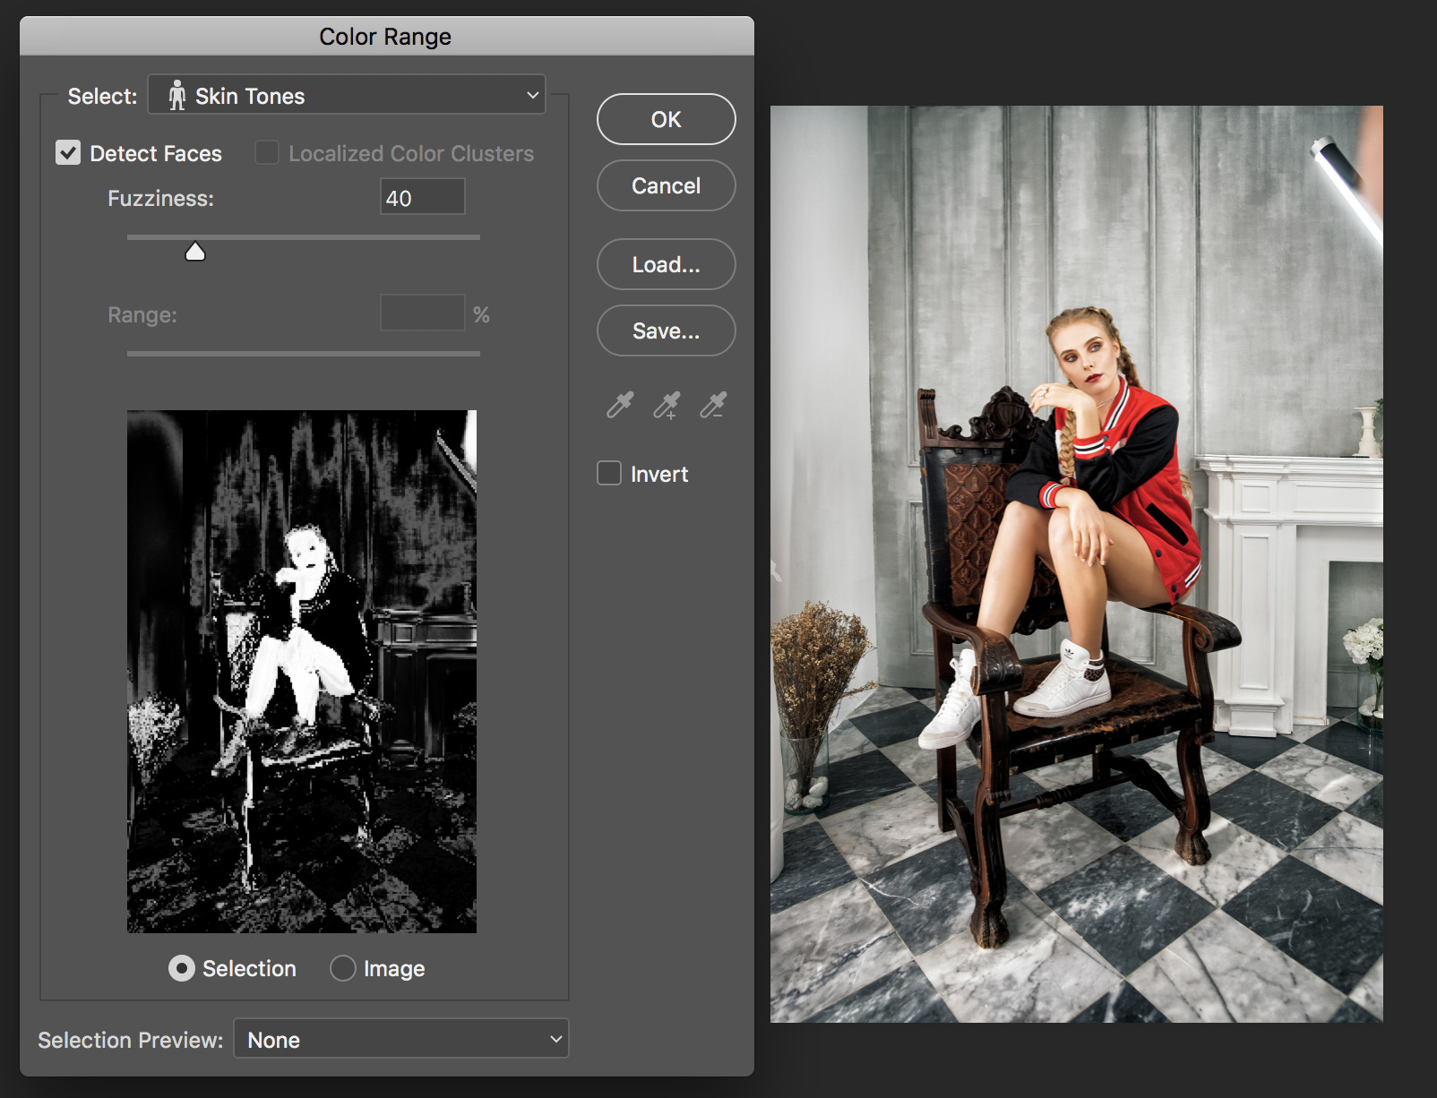The width and height of the screenshot is (1437, 1098).
Task: Enable the Invert checkbox
Action: 609,473
